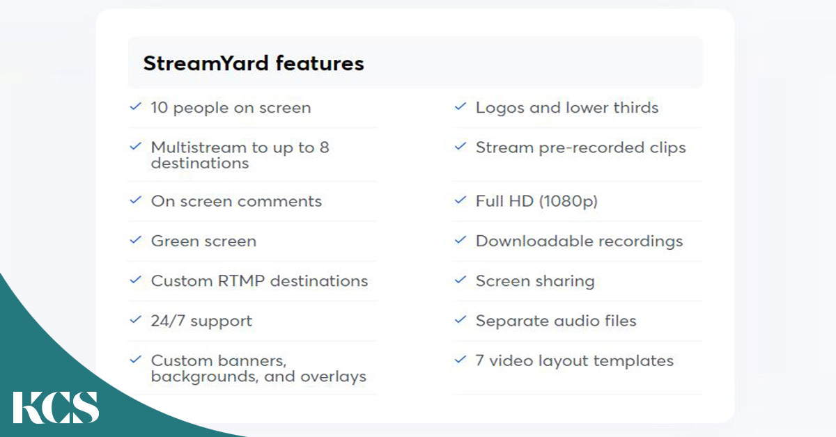836x437 pixels.
Task: Click Downloadable recordings feature text
Action: coord(579,241)
